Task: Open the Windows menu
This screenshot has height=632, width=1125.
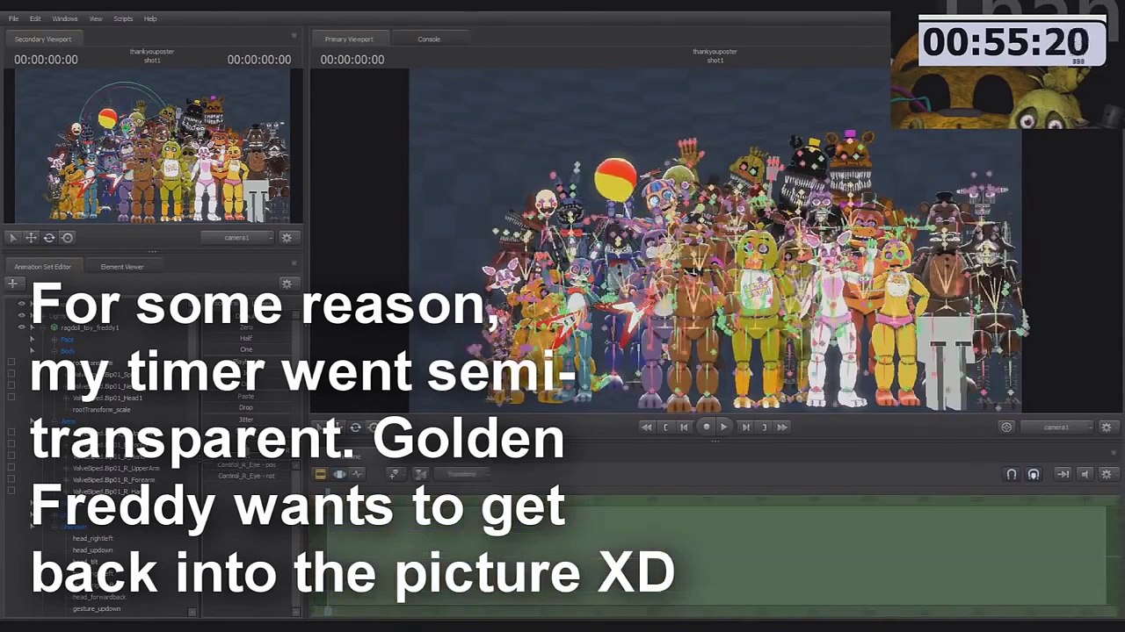Action: coord(65,18)
